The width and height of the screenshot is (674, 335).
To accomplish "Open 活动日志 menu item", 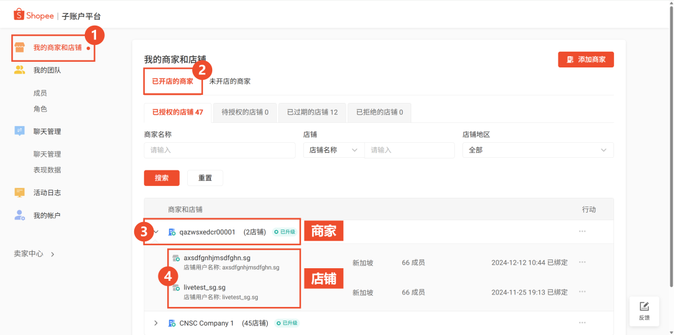I will click(47, 193).
